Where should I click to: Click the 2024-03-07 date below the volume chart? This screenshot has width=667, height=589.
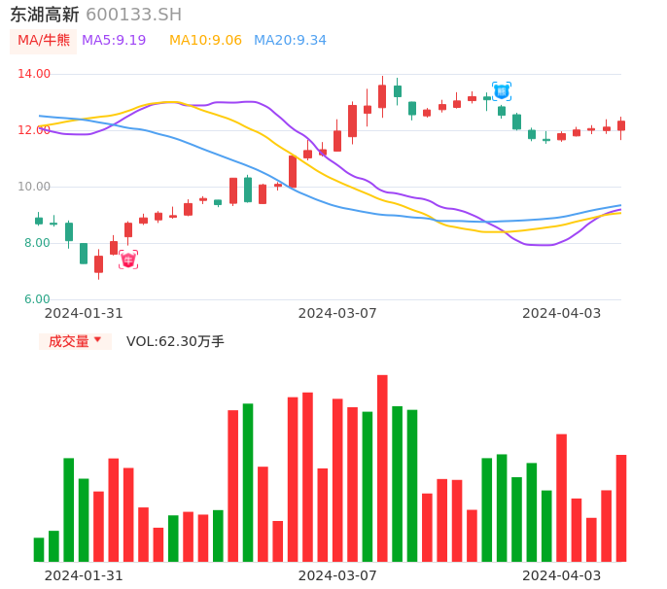337,575
